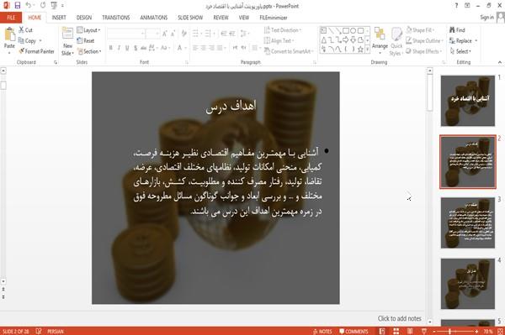Fit slide to current window icon
This screenshot has width=505, height=335.
click(500, 331)
